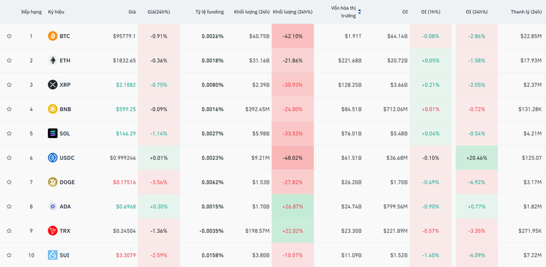Select the OI (24h%) column header
The image size is (546, 267).
click(476, 12)
